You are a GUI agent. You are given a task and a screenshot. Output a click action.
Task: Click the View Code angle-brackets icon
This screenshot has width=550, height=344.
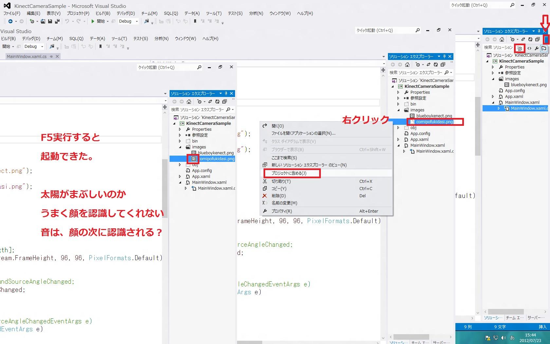click(x=529, y=48)
